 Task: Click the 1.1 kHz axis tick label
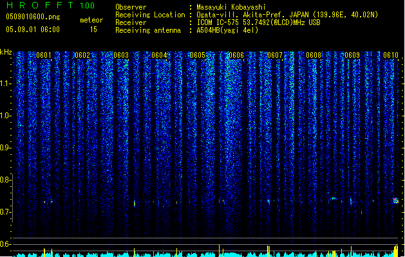tap(6, 84)
